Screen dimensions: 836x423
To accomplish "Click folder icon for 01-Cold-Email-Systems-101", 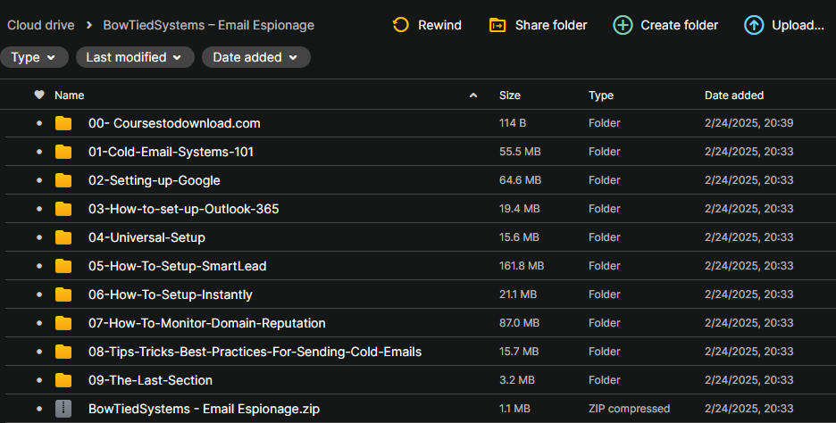I will coord(63,152).
